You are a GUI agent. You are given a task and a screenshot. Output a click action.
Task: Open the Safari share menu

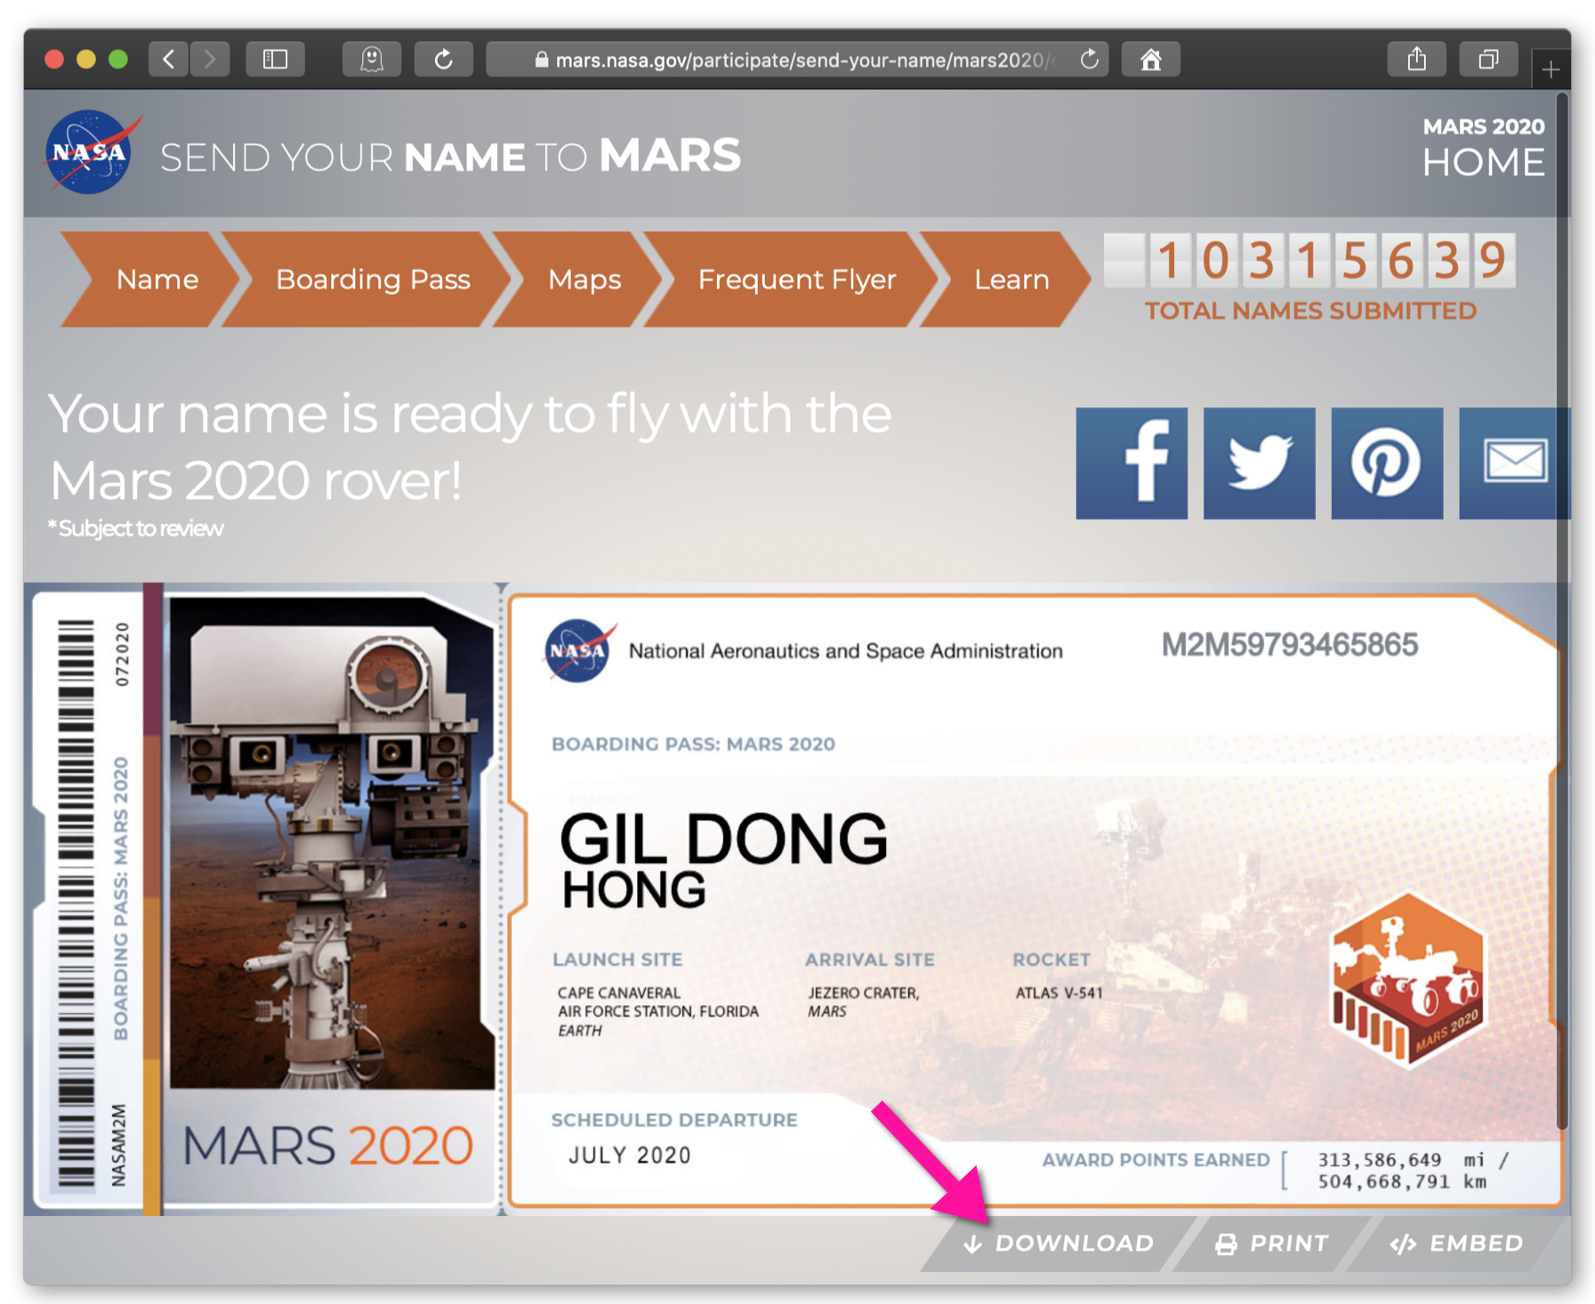1417,60
